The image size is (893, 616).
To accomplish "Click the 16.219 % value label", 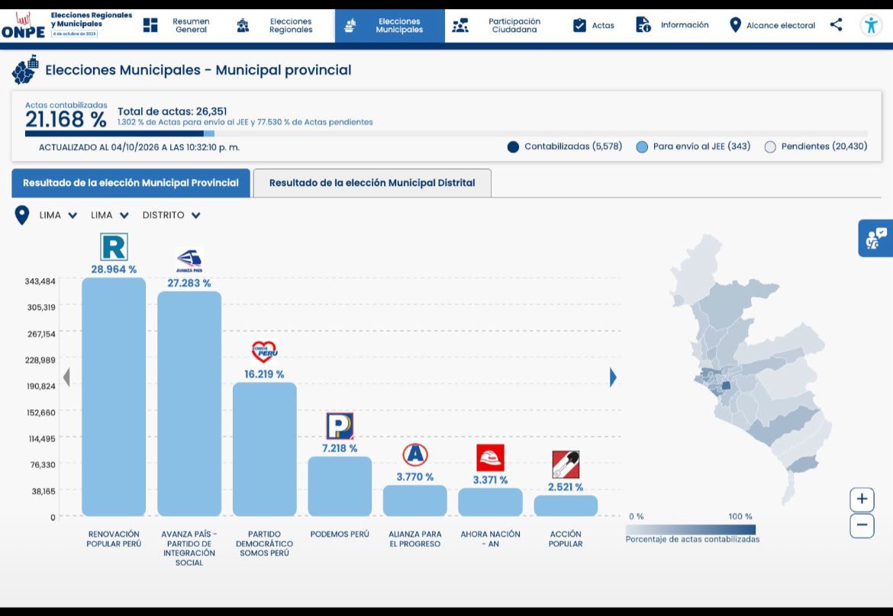I will pos(264,374).
